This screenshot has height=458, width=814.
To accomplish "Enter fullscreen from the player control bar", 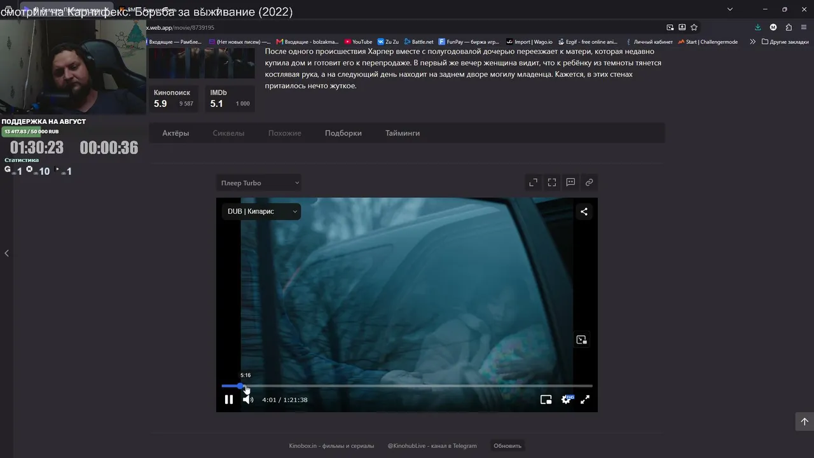I will pos(585,399).
